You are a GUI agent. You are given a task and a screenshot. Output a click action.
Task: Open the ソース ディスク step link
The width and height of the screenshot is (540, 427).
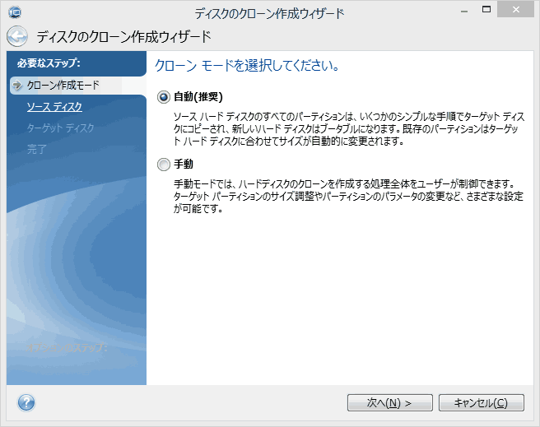pyautogui.click(x=54, y=107)
